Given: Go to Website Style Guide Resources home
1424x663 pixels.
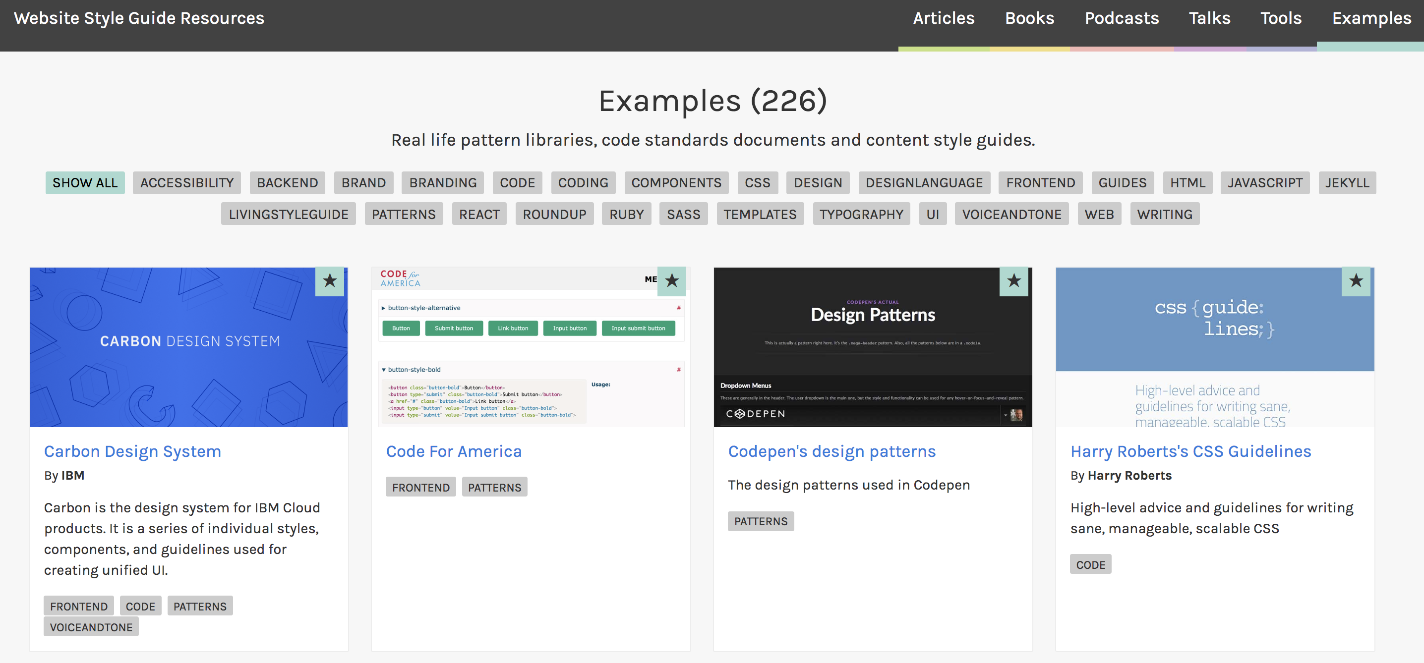Looking at the screenshot, I should click(139, 18).
